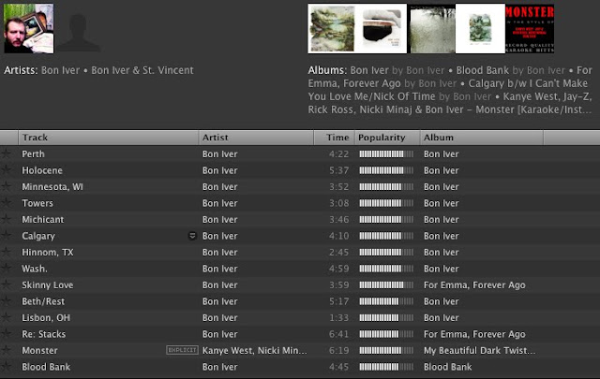Viewport: 600px width, 379px height.
Task: Star the Beth/Rest track
Action: point(7,301)
